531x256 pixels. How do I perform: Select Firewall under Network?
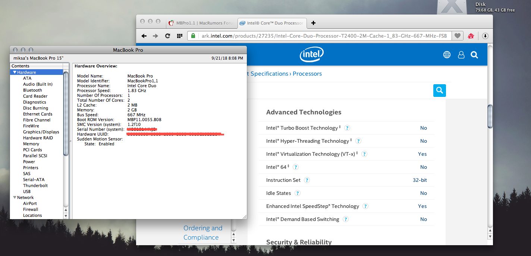pyautogui.click(x=31, y=209)
